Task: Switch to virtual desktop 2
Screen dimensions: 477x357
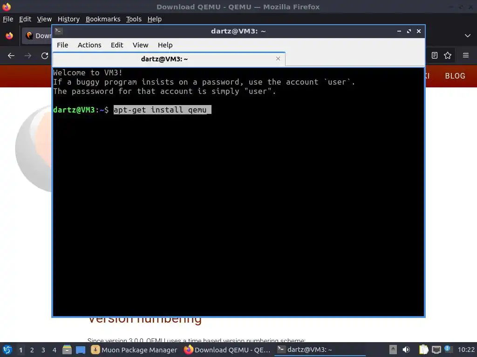Action: coord(32,350)
